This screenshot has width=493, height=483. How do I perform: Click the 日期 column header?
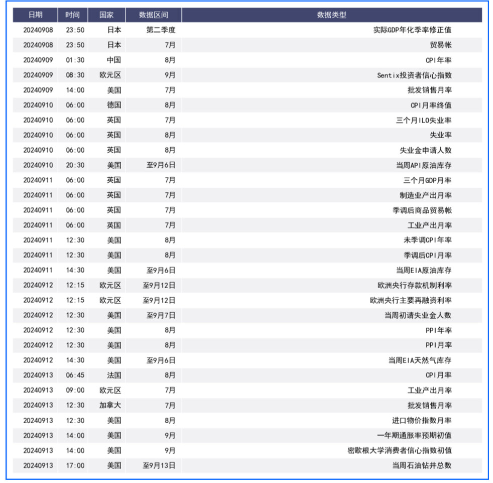point(35,15)
